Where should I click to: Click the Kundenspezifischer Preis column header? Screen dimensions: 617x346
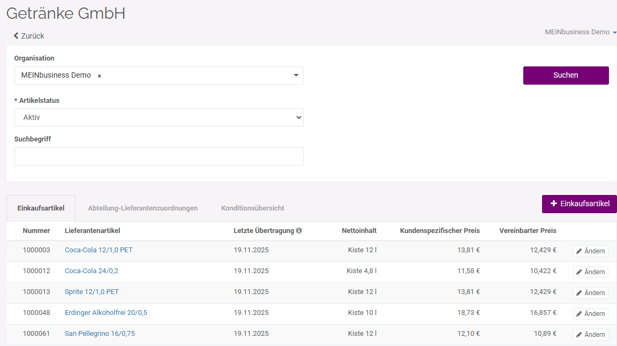440,231
